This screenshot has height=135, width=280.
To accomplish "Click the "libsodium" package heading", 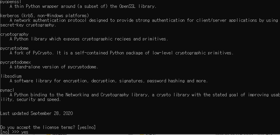I will pyautogui.click(x=11, y=76).
